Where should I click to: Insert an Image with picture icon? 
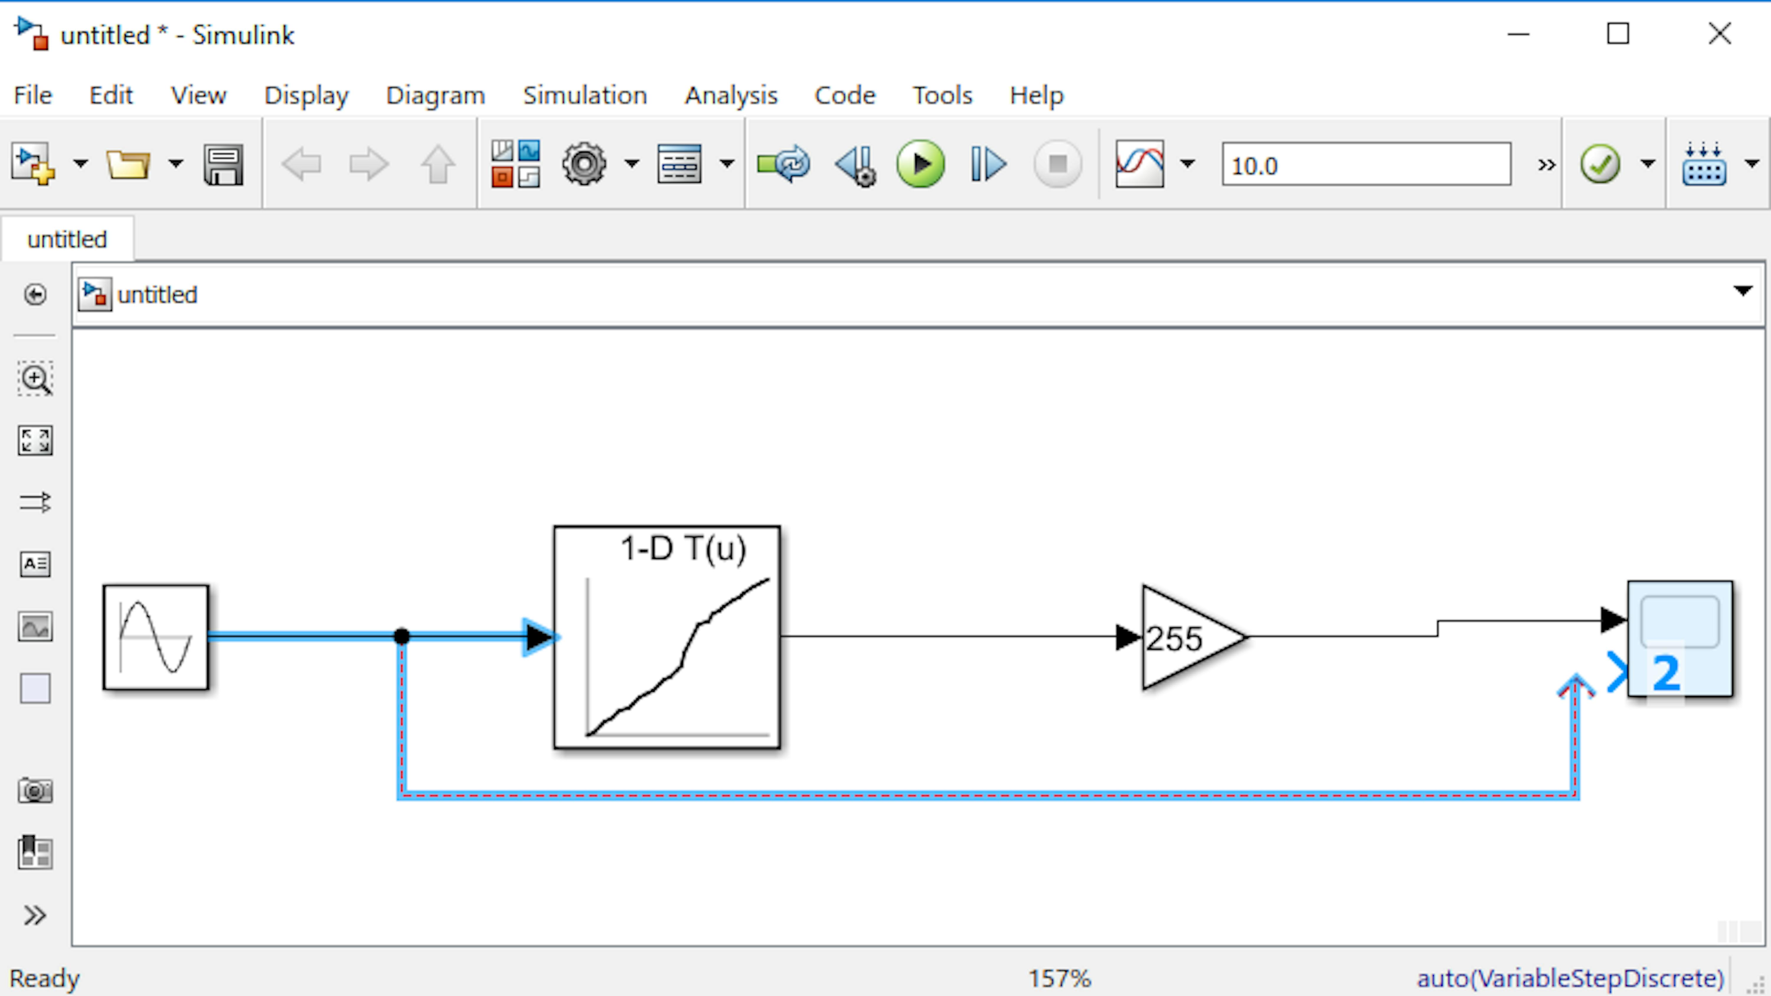[35, 626]
